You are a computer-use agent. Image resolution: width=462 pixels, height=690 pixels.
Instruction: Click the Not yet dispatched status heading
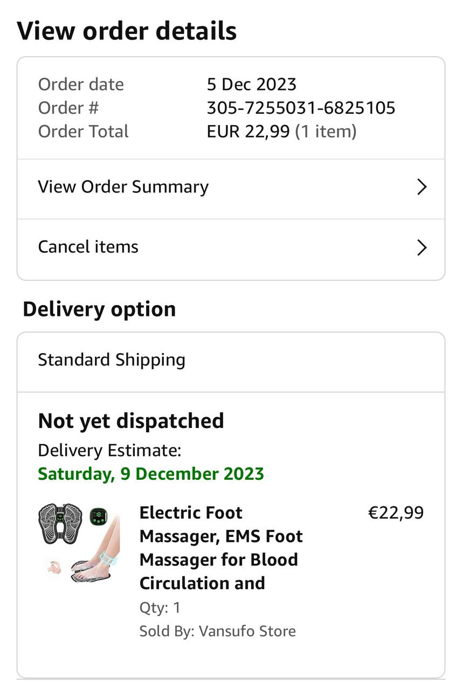pyautogui.click(x=131, y=421)
